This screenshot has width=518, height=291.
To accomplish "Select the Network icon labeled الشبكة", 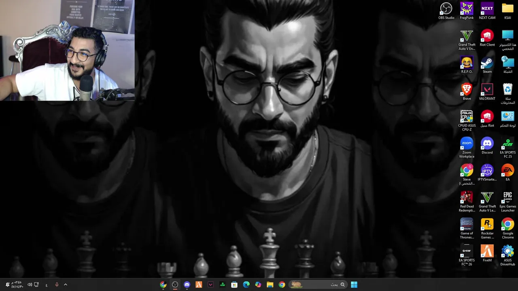I will (x=507, y=65).
